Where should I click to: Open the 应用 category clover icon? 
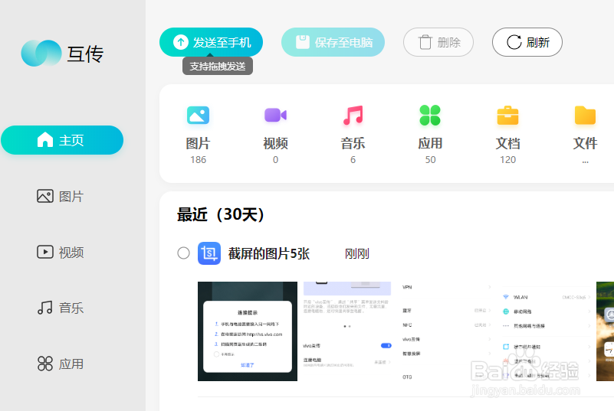click(430, 115)
